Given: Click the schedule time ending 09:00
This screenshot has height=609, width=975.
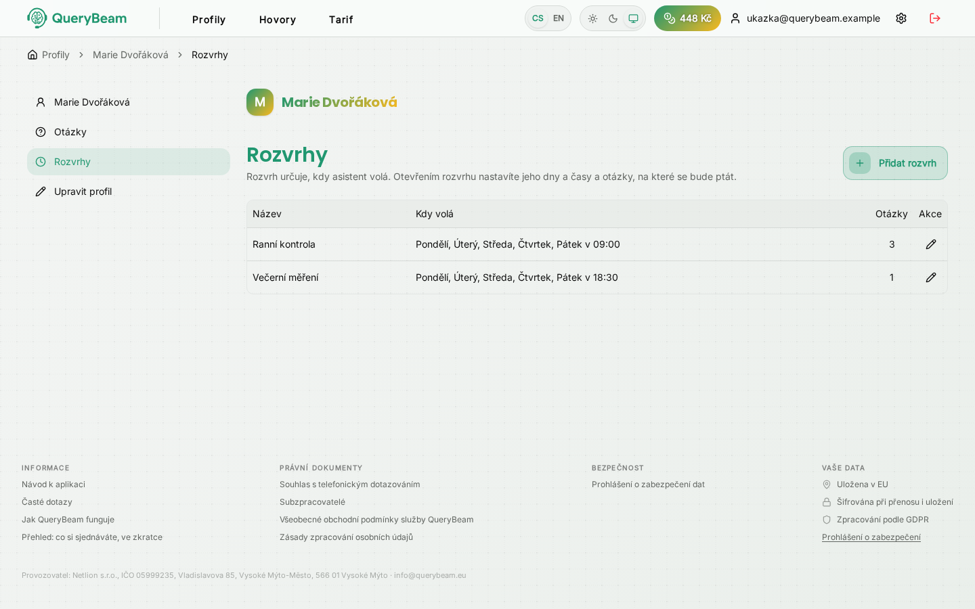Looking at the screenshot, I should 518,244.
